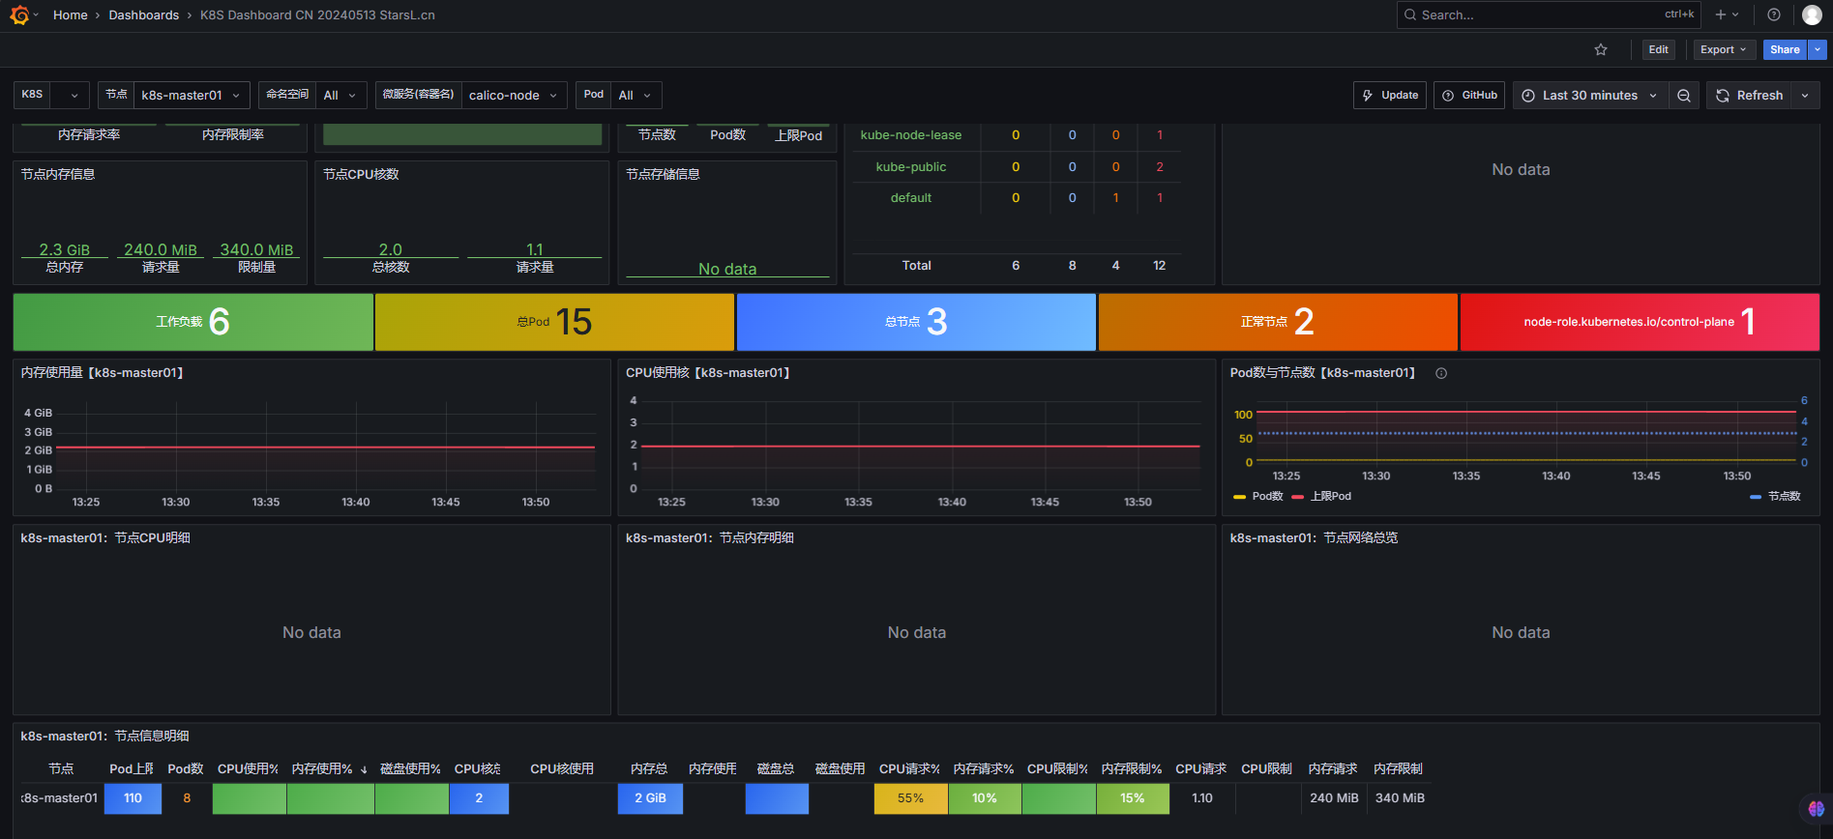Click the Edit button

point(1658,49)
